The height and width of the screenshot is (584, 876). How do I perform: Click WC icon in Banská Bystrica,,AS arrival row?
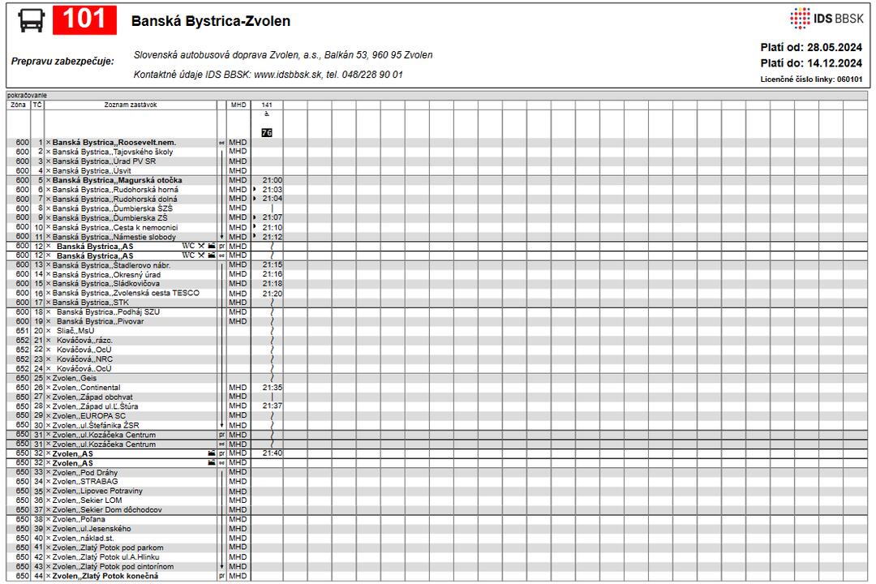click(x=188, y=246)
